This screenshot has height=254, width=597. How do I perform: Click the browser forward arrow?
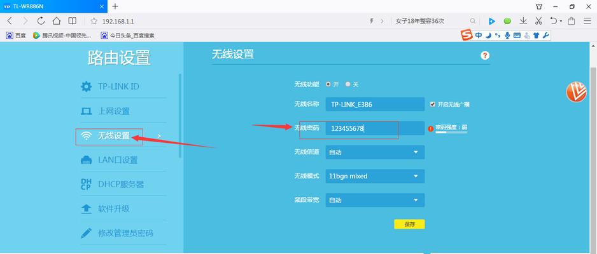pyautogui.click(x=25, y=21)
